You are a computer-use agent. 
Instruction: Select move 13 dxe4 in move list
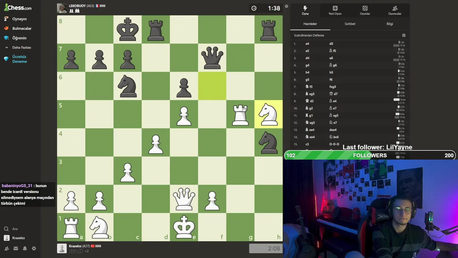[333, 130]
